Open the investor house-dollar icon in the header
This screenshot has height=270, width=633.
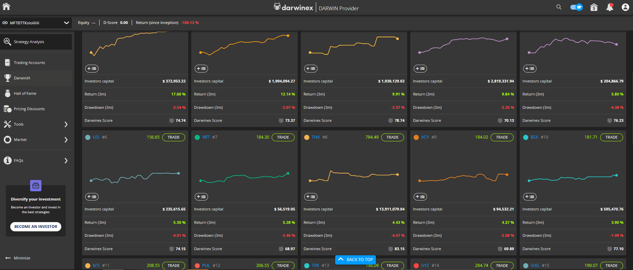click(x=594, y=7)
